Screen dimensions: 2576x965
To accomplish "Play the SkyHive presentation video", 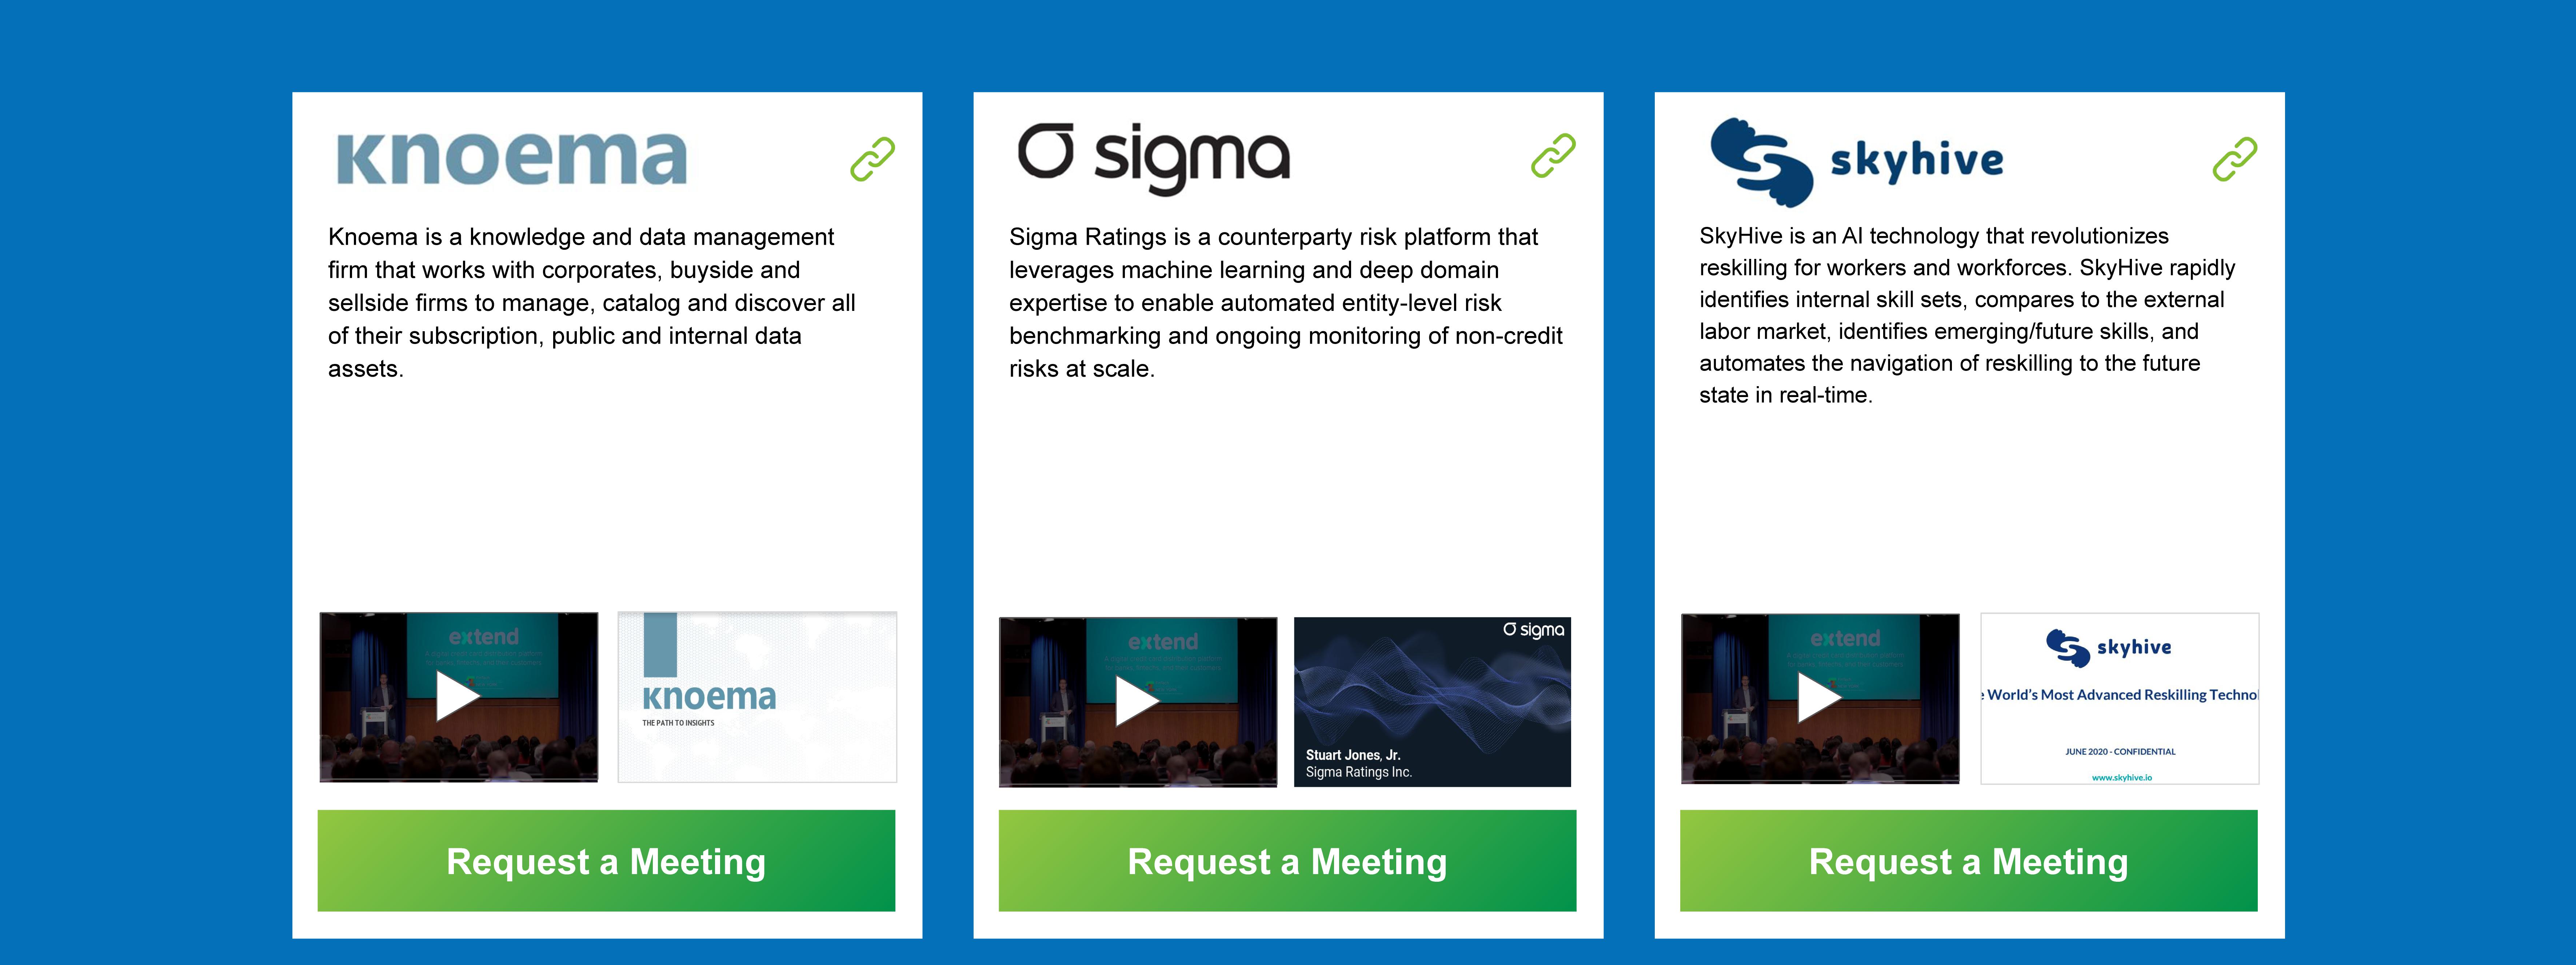I will 1820,698.
